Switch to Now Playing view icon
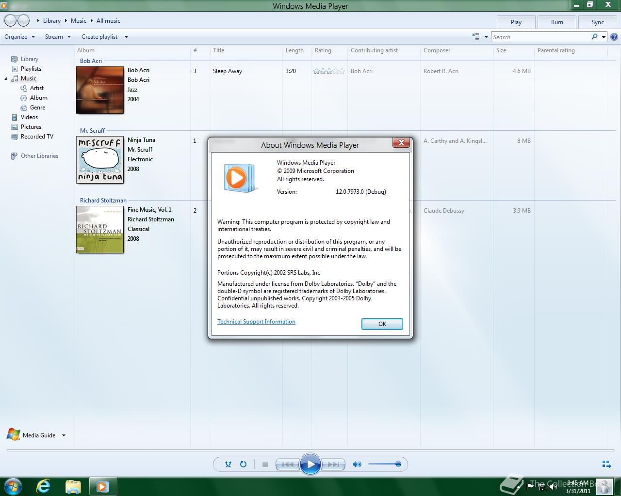 tap(606, 464)
